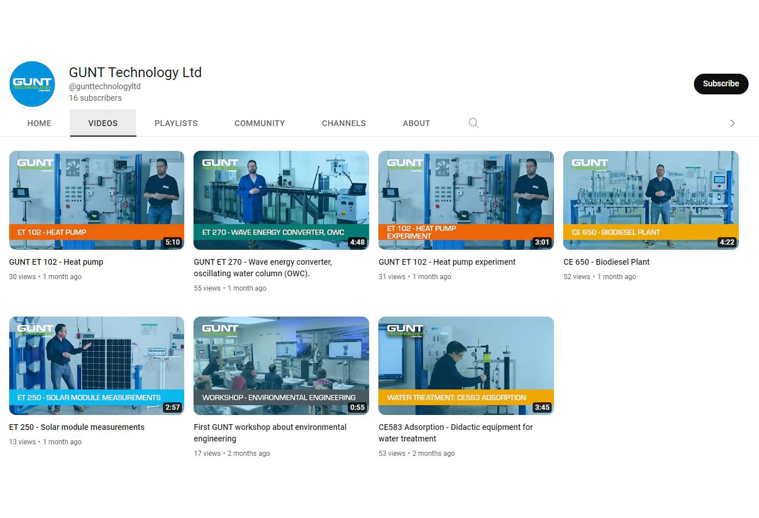Click the 3:01 duration badge
This screenshot has height=518, width=759.
(542, 242)
